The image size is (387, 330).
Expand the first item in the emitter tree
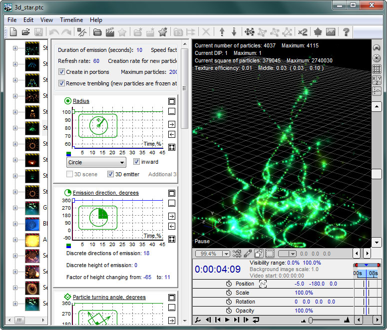[x=15, y=48]
